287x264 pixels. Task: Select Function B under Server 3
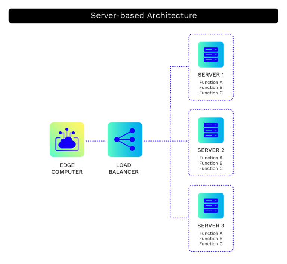coord(211,238)
